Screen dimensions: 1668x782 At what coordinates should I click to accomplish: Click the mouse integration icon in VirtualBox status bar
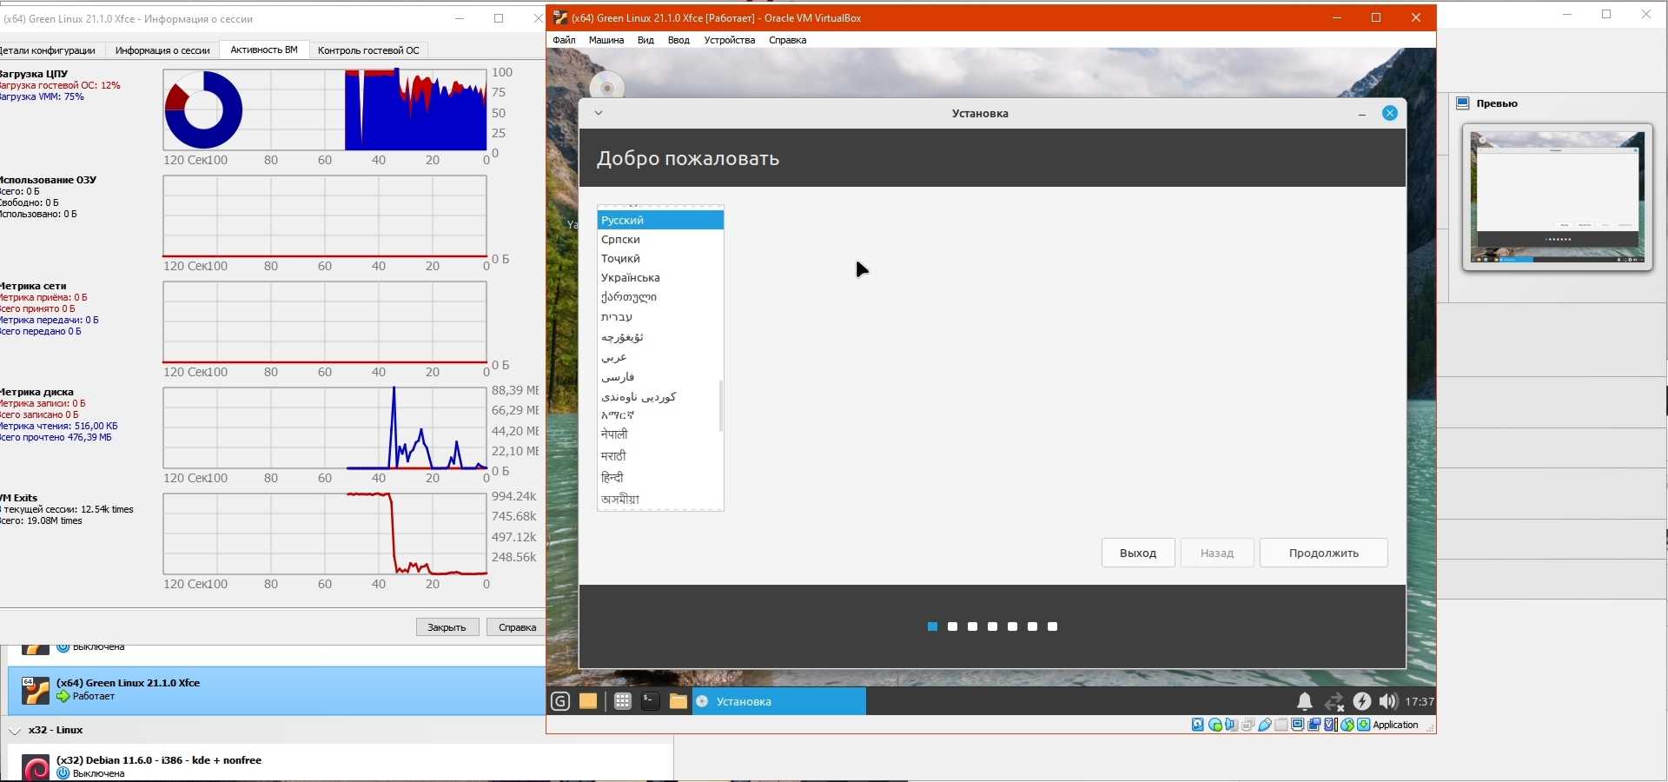click(1347, 725)
